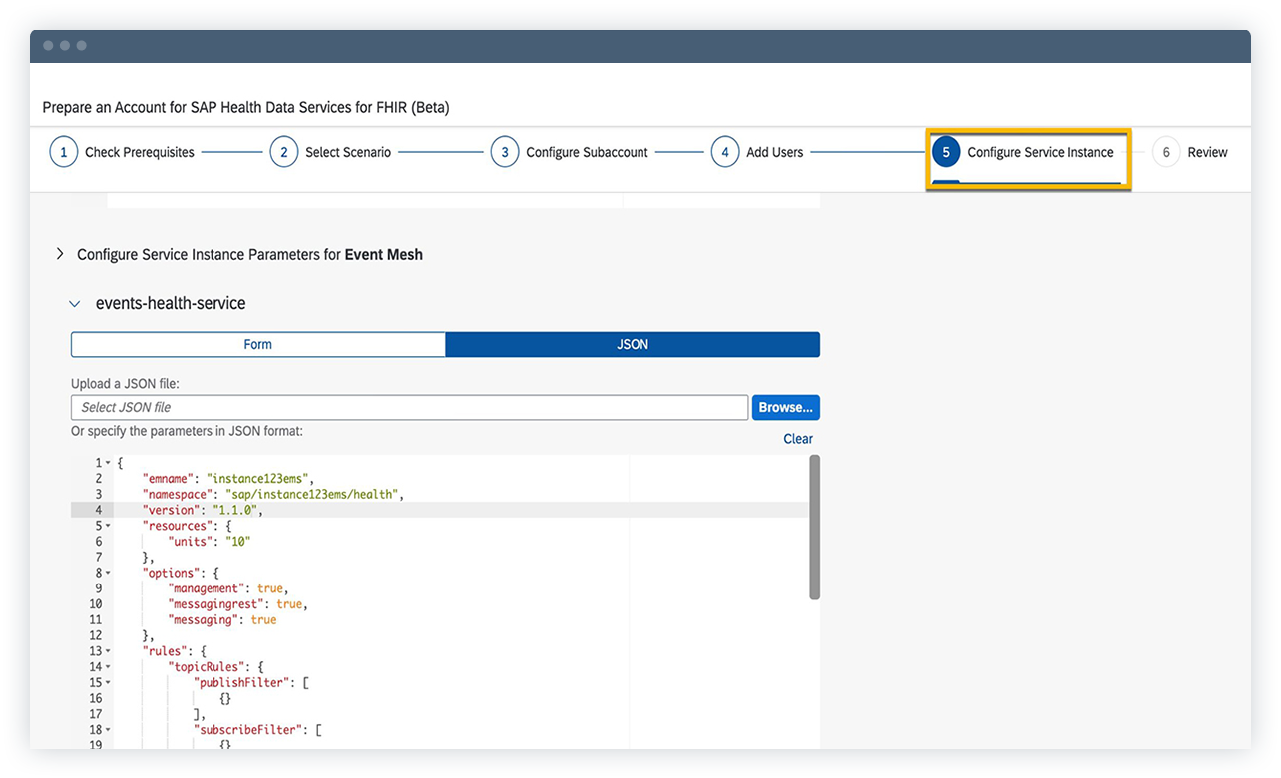This screenshot has height=778, width=1281.
Task: Open highlighted step 5 Configure Service Instance
Action: click(x=946, y=152)
